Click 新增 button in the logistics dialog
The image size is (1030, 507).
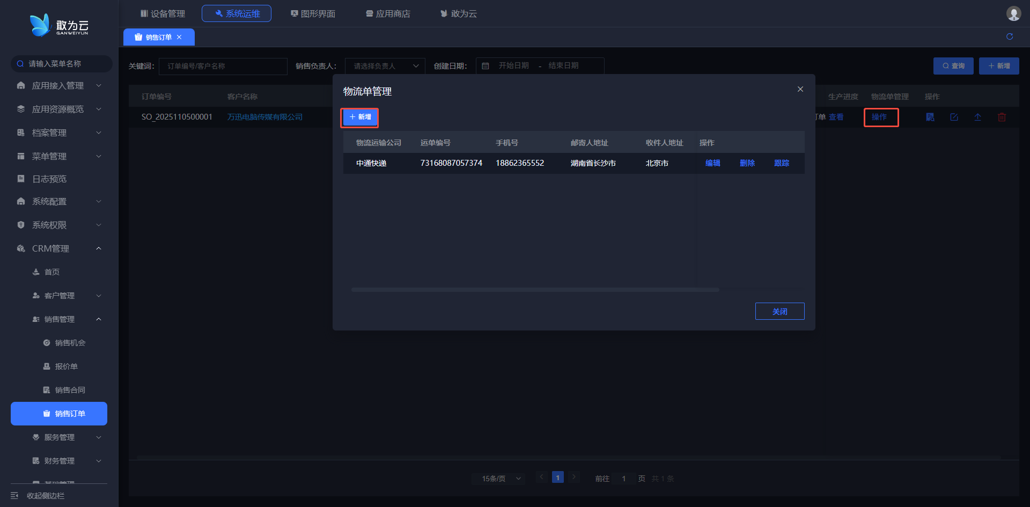coord(359,117)
